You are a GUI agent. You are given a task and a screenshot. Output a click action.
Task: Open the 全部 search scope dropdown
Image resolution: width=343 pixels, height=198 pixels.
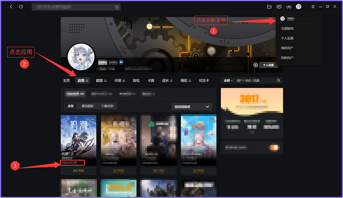(x=228, y=80)
